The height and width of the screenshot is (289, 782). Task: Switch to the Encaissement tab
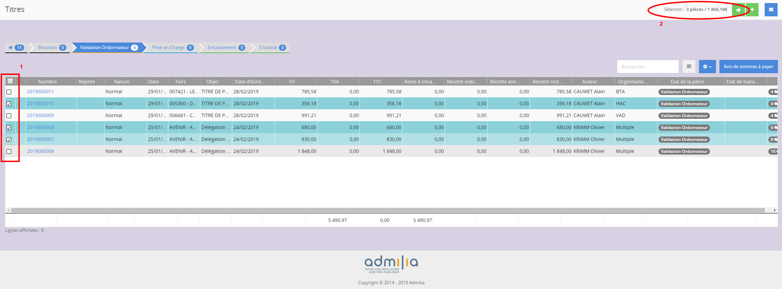[x=226, y=48]
